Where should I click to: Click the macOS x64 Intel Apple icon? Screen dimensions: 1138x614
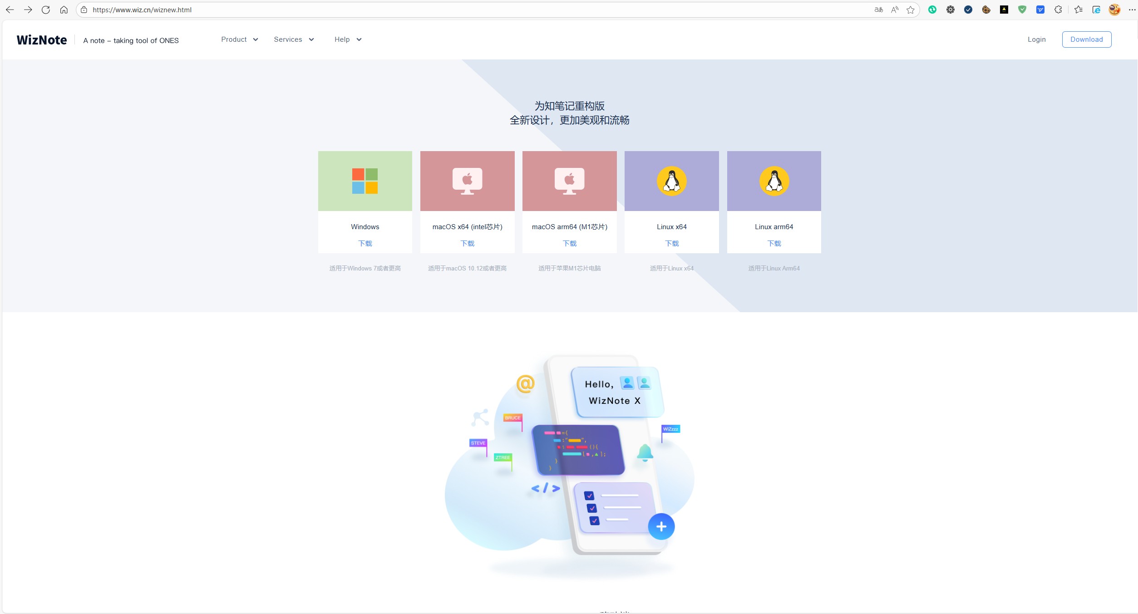tap(467, 181)
